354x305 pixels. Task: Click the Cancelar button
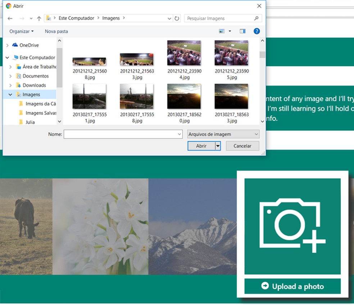click(242, 146)
